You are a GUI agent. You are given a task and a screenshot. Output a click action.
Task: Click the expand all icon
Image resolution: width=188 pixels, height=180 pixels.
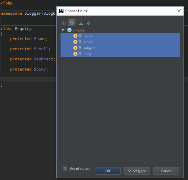(81, 23)
